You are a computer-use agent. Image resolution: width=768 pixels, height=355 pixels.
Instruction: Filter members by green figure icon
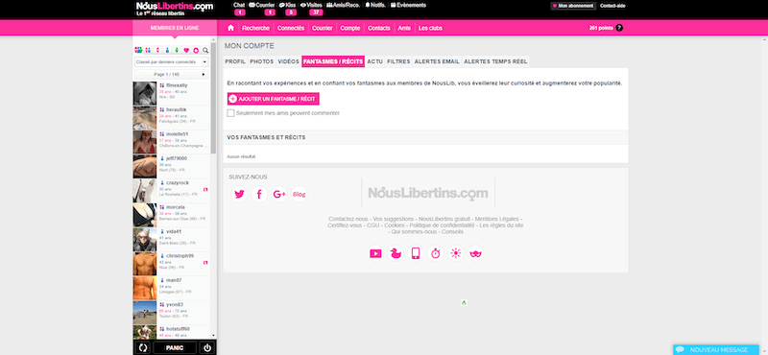pyautogui.click(x=177, y=50)
